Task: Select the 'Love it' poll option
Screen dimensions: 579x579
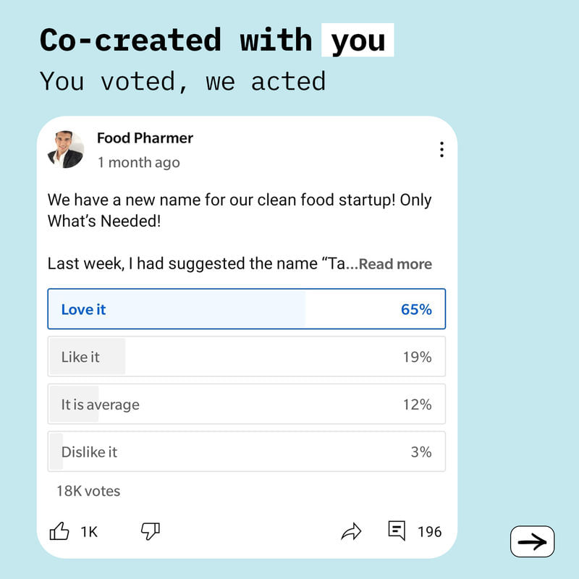Action: coord(246,309)
